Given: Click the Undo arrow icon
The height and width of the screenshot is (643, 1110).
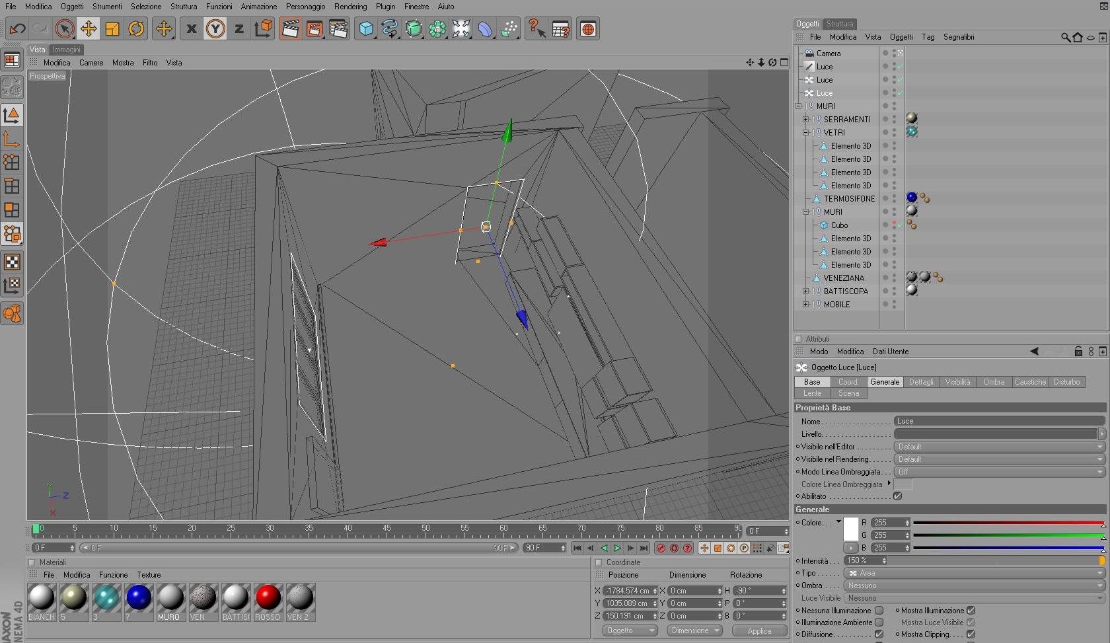Looking at the screenshot, I should tap(18, 28).
